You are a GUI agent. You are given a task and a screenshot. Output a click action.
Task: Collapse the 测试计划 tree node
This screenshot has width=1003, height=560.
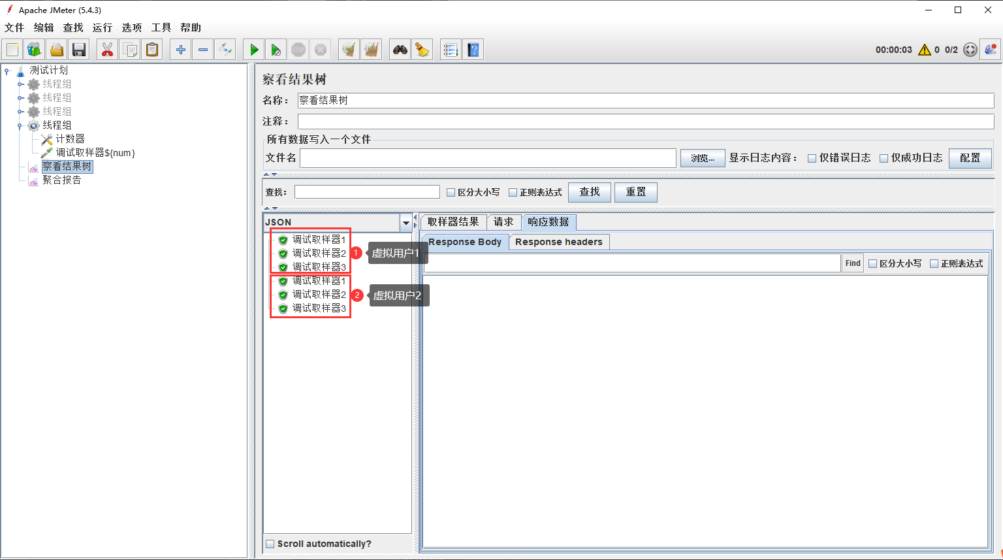(7, 71)
